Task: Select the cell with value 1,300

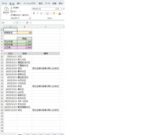Action: pos(25,42)
